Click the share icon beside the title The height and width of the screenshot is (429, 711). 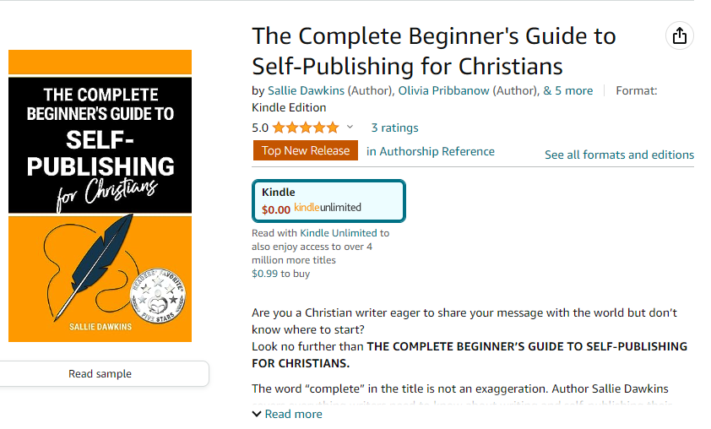[x=679, y=35]
